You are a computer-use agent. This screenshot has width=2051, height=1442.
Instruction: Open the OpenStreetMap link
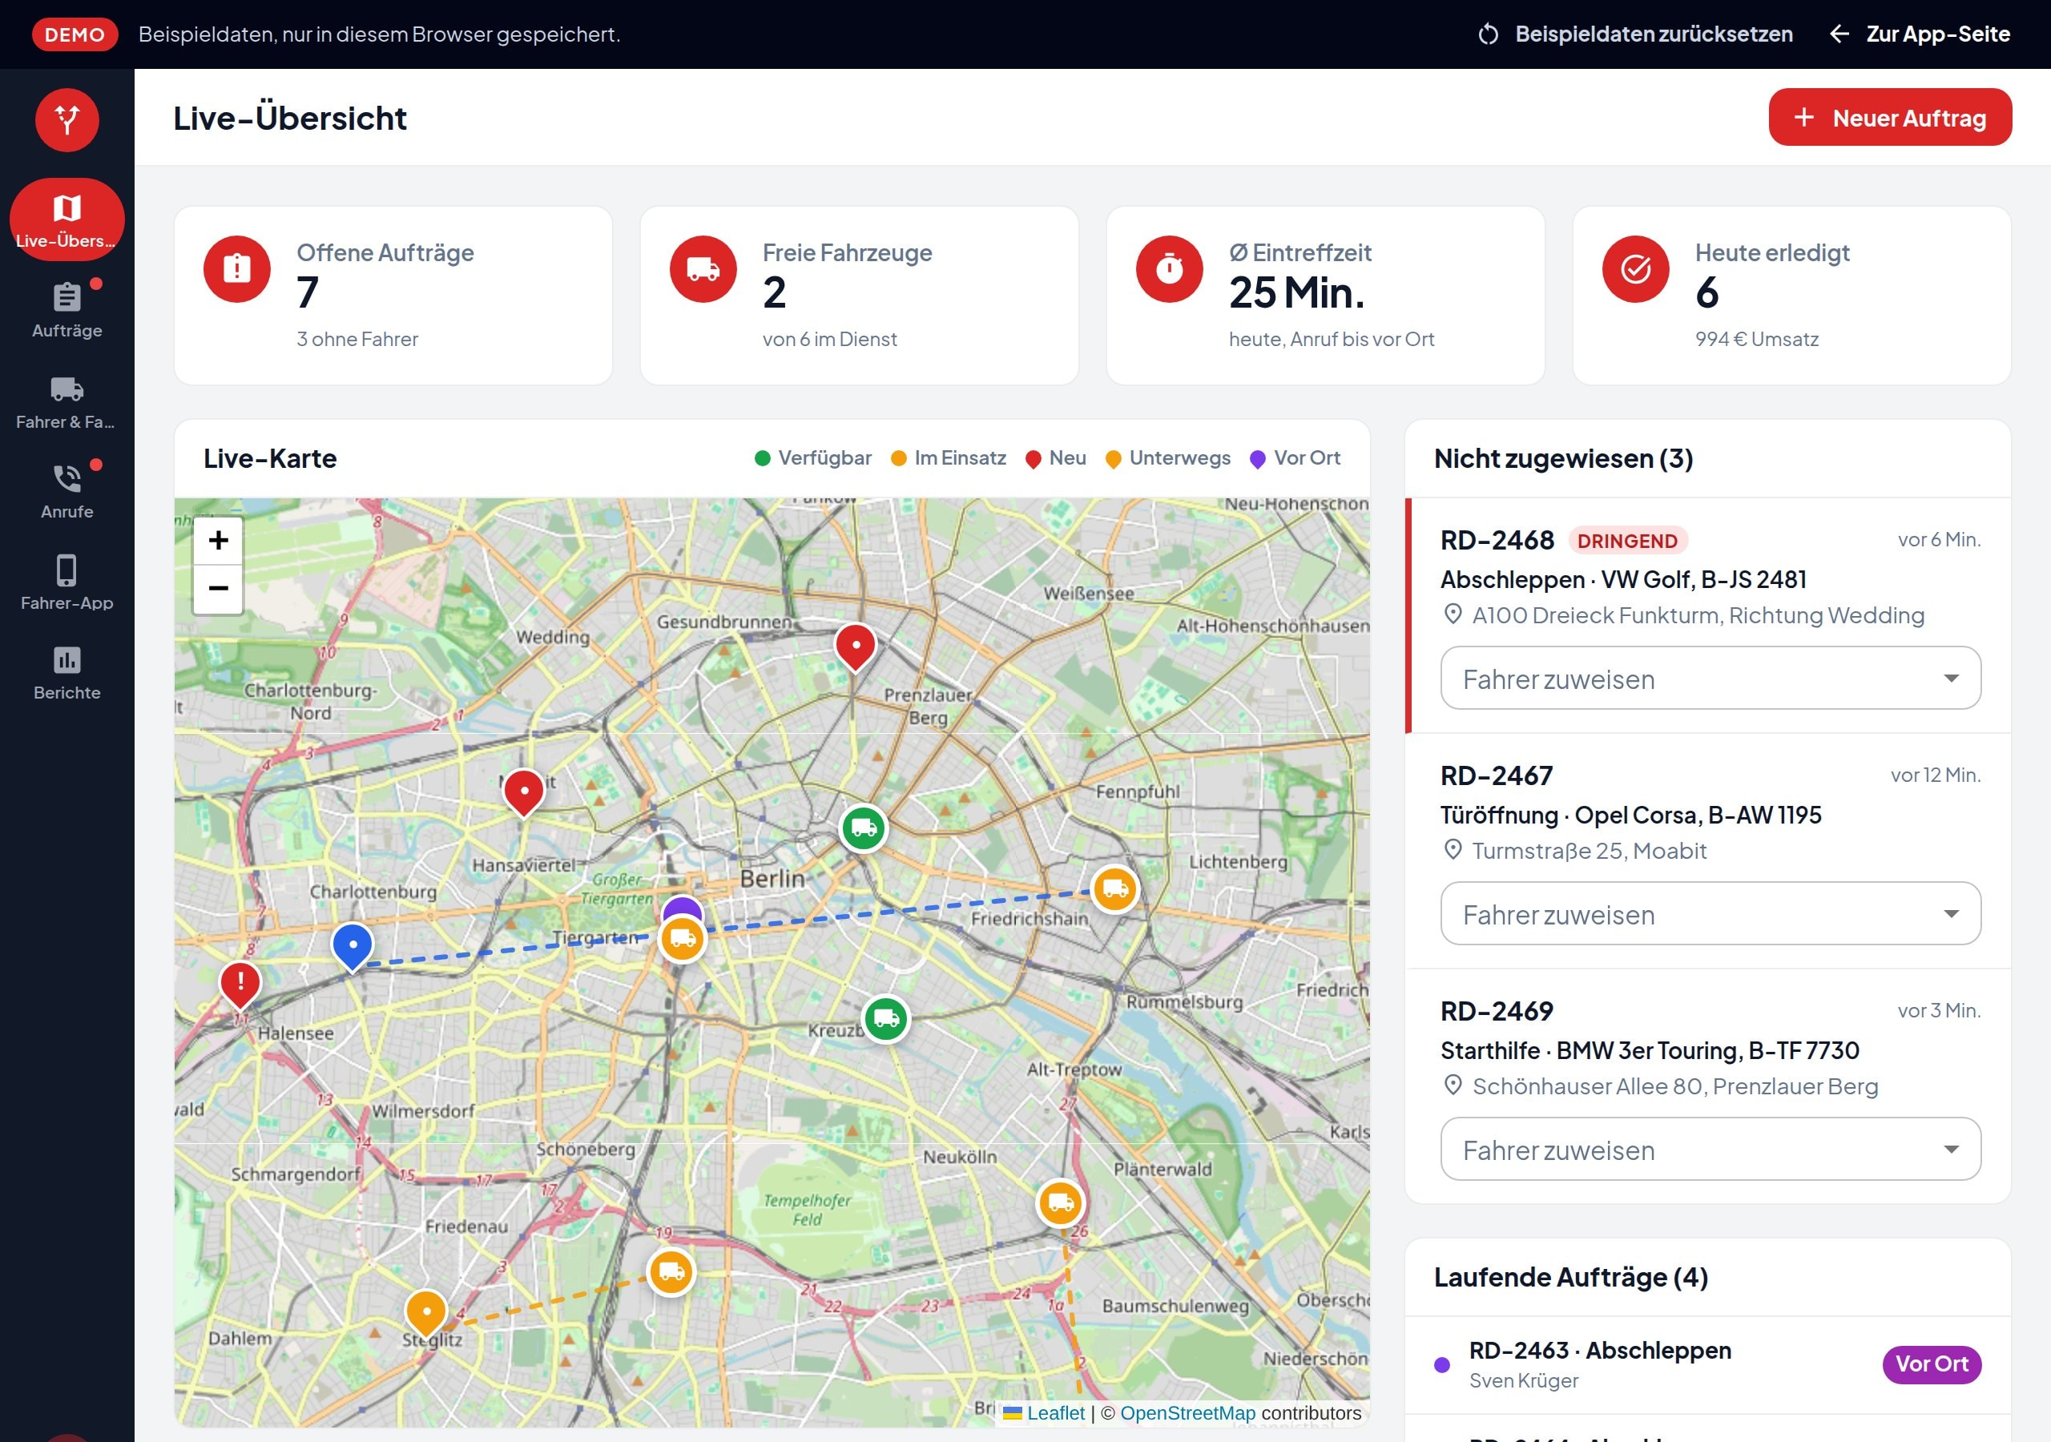1187,1412
